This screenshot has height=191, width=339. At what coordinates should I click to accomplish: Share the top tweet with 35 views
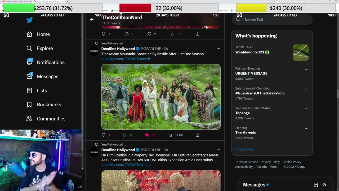tap(198, 34)
